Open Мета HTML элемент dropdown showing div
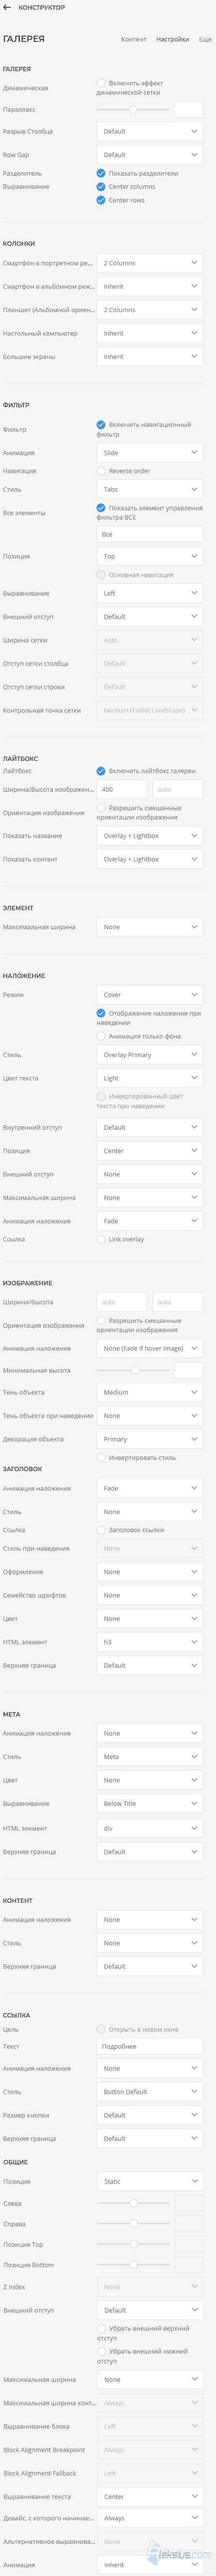Viewport: 216px width, 2576px height. point(150,1828)
